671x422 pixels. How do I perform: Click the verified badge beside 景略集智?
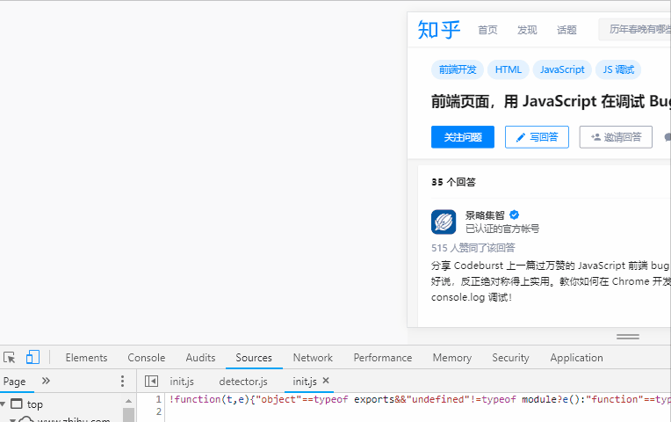point(515,215)
